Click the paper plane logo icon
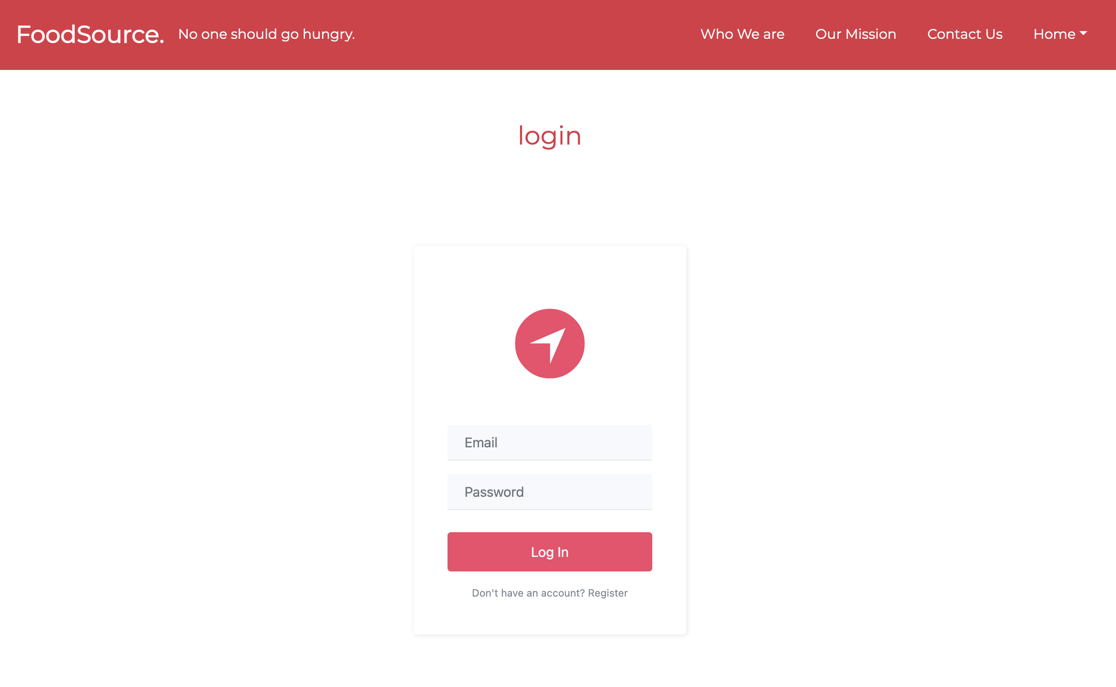Viewport: 1116px width, 687px height. coord(549,344)
